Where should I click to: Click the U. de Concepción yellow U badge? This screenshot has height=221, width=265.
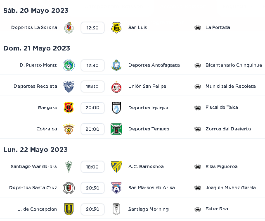coord(69,209)
